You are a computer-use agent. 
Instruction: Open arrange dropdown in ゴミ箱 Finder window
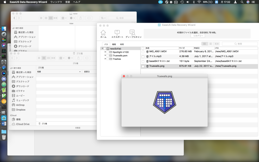pos(62,58)
